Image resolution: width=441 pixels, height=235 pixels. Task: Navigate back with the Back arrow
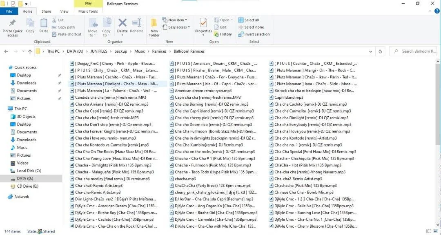[6, 51]
